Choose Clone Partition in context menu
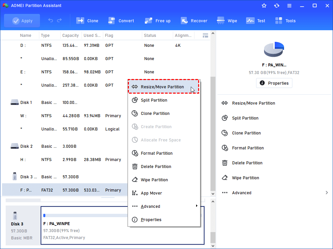Image resolution: width=333 pixels, height=249 pixels. point(164,114)
